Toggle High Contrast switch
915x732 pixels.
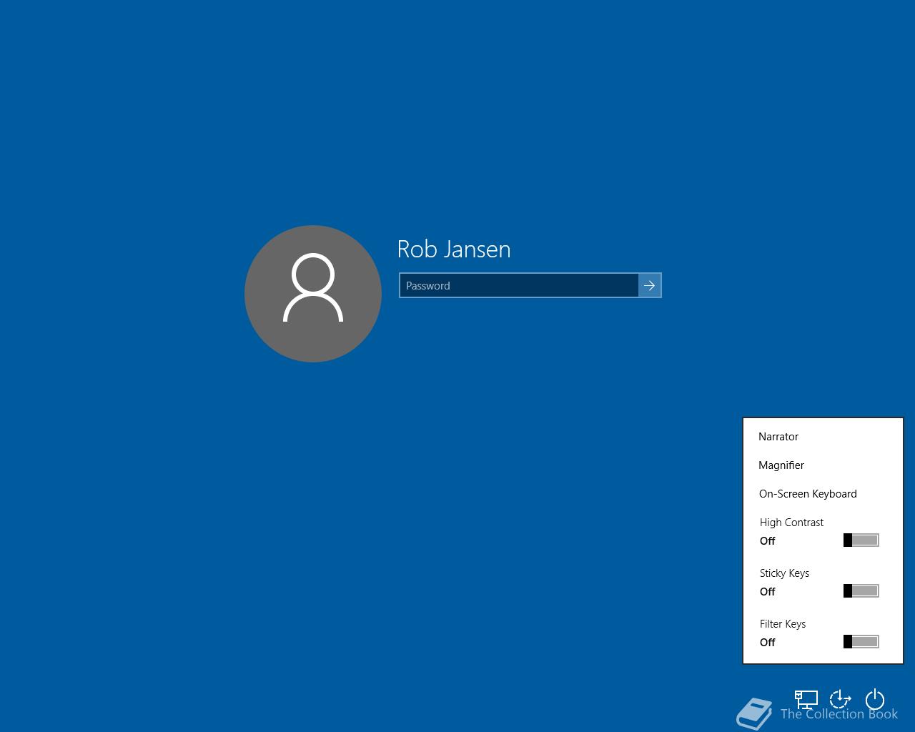point(861,540)
